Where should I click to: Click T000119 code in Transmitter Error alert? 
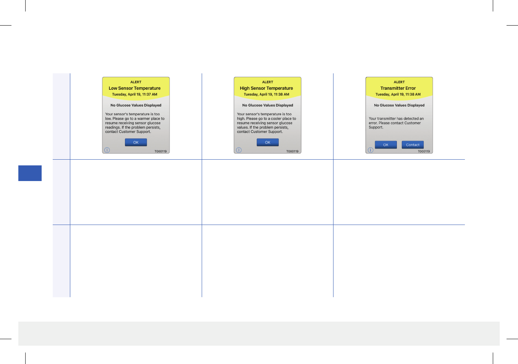pyautogui.click(x=424, y=152)
